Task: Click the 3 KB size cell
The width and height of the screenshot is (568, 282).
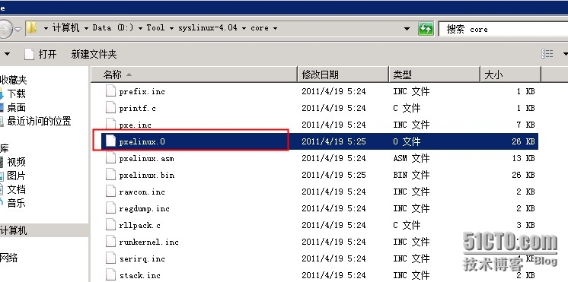Action: coord(525,225)
